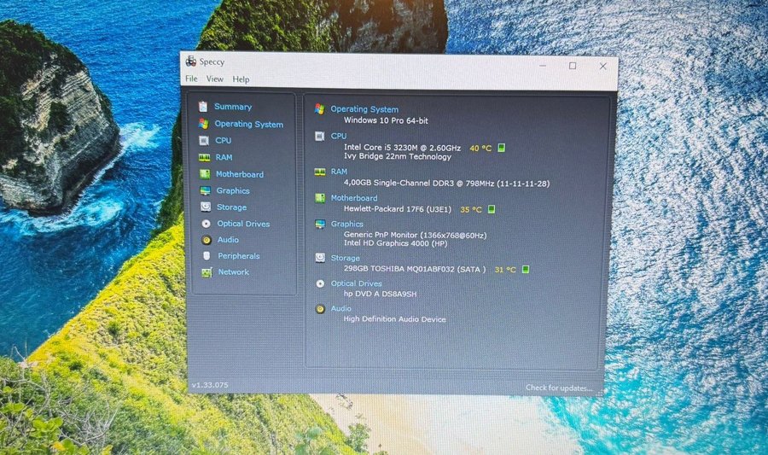Image resolution: width=768 pixels, height=455 pixels.
Task: Click the Operating System Windows flag sidebar icon
Action: (x=203, y=124)
